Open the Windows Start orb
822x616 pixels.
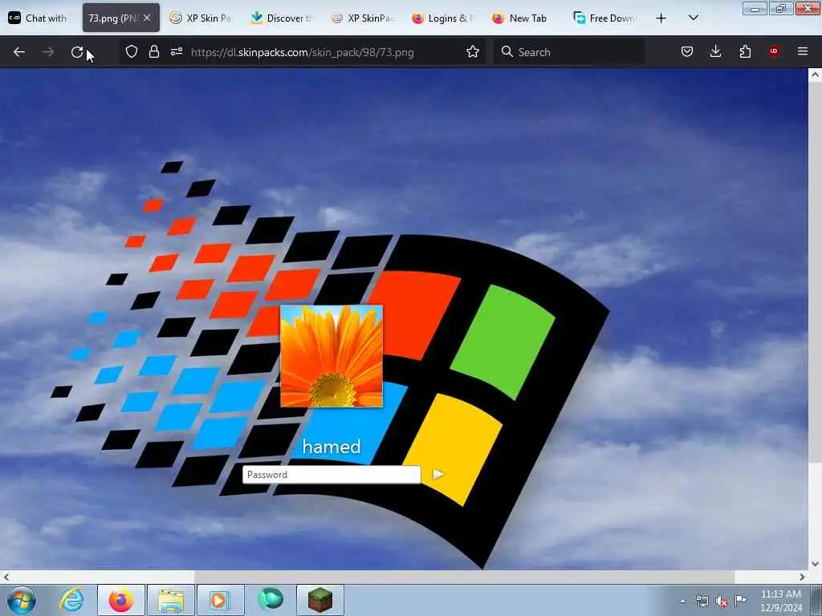22,600
